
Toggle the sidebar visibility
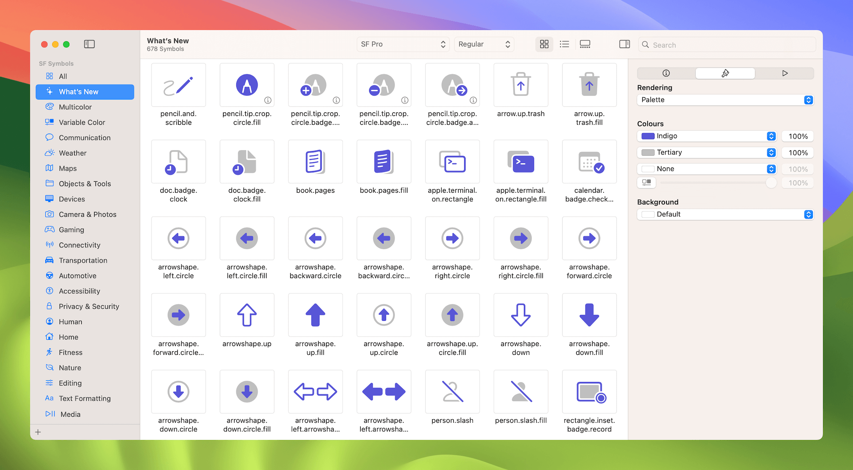[x=90, y=44]
